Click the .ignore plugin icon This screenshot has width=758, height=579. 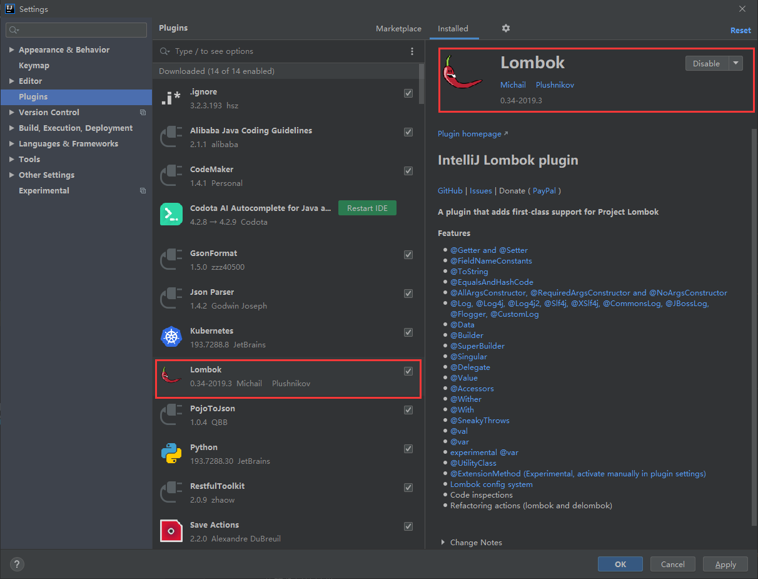pos(171,98)
